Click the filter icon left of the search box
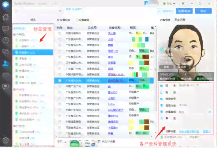Screen dimensions: 217x148 coord(16,11)
